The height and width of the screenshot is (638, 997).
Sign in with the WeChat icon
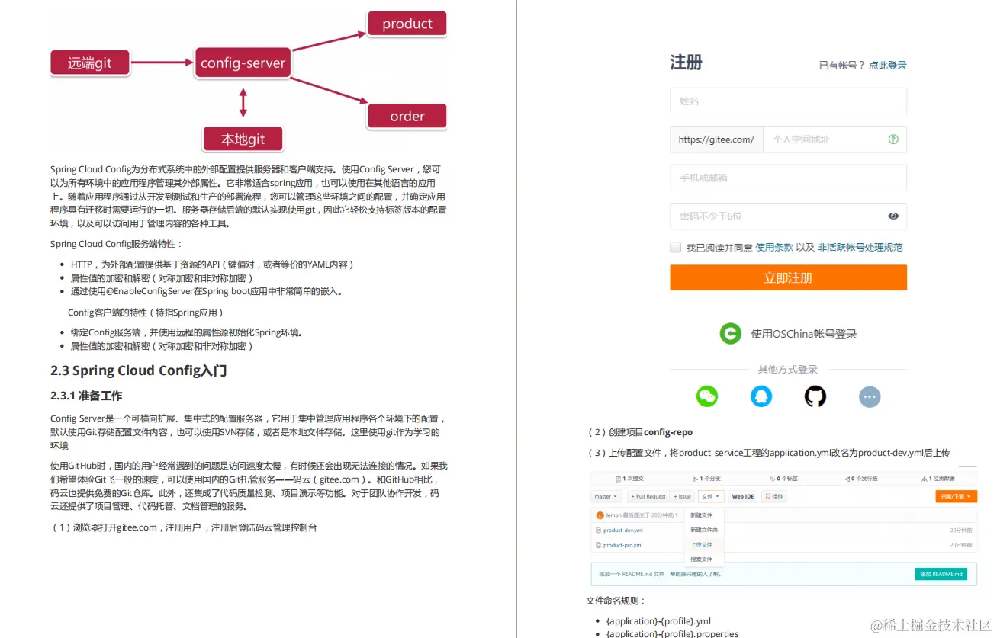[707, 396]
